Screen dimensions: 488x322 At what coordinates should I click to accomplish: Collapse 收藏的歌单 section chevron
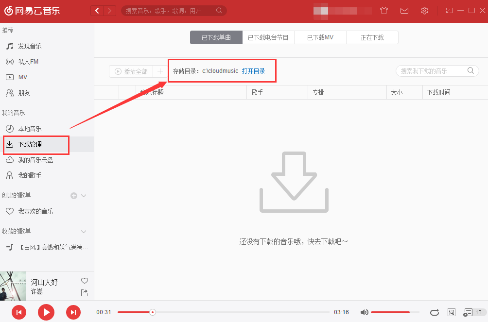click(x=84, y=231)
